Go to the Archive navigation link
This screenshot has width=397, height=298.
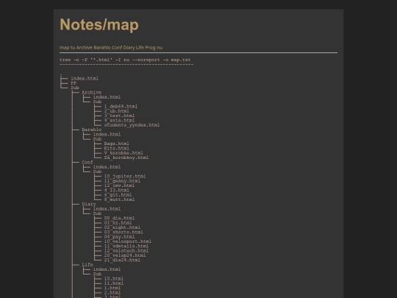(x=85, y=48)
